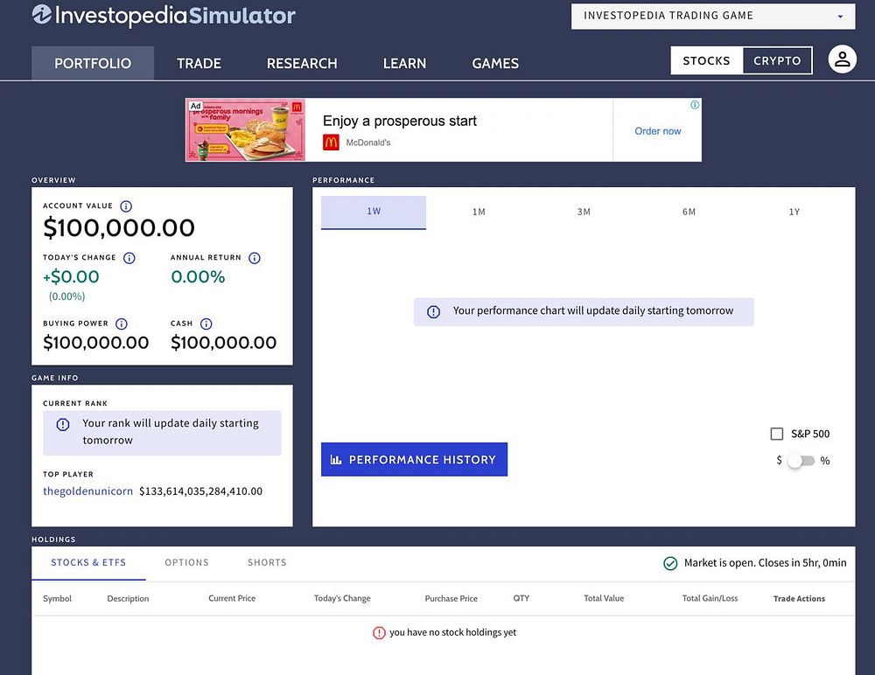
Task: Click the Account Value info icon
Action: tap(126, 205)
